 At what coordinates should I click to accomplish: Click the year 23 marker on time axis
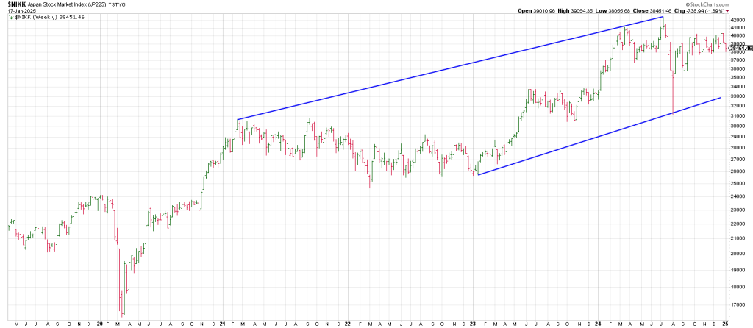[x=472, y=324]
